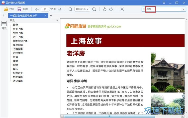Jump to 游记攻略 in outline
This screenshot has height=118, width=188.
18,81
